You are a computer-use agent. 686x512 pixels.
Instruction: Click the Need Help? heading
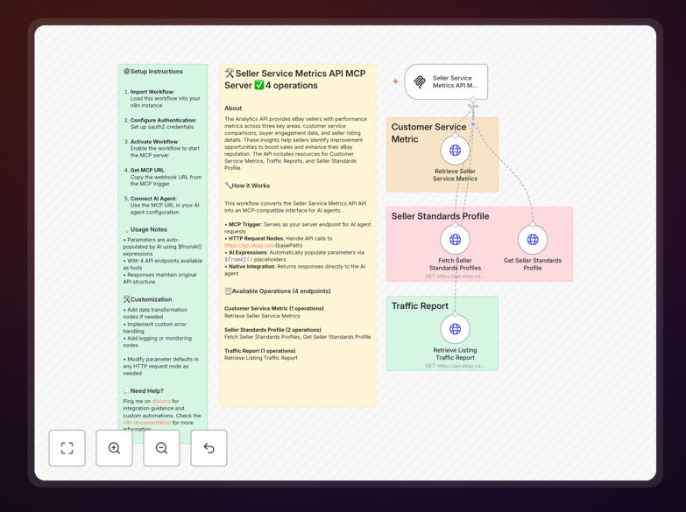tap(144, 390)
